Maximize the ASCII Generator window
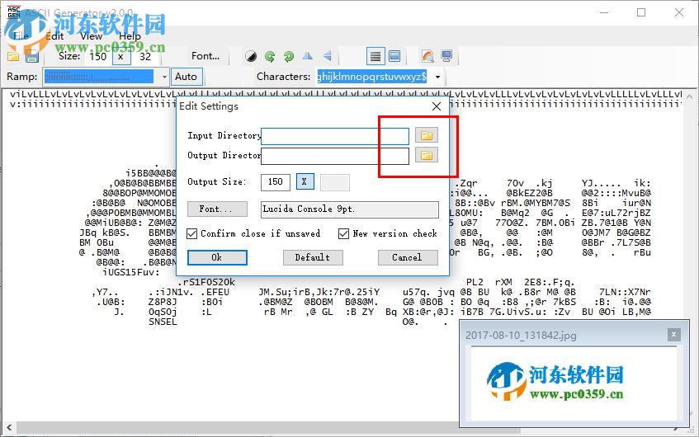 (641, 12)
